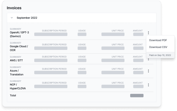
Task: Click the Azure / Translation summary text
Action: click(17, 72)
